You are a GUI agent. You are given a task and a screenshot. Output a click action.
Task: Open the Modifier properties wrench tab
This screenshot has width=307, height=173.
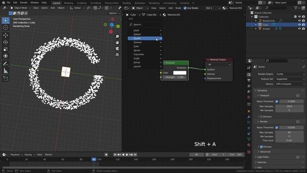[249, 117]
